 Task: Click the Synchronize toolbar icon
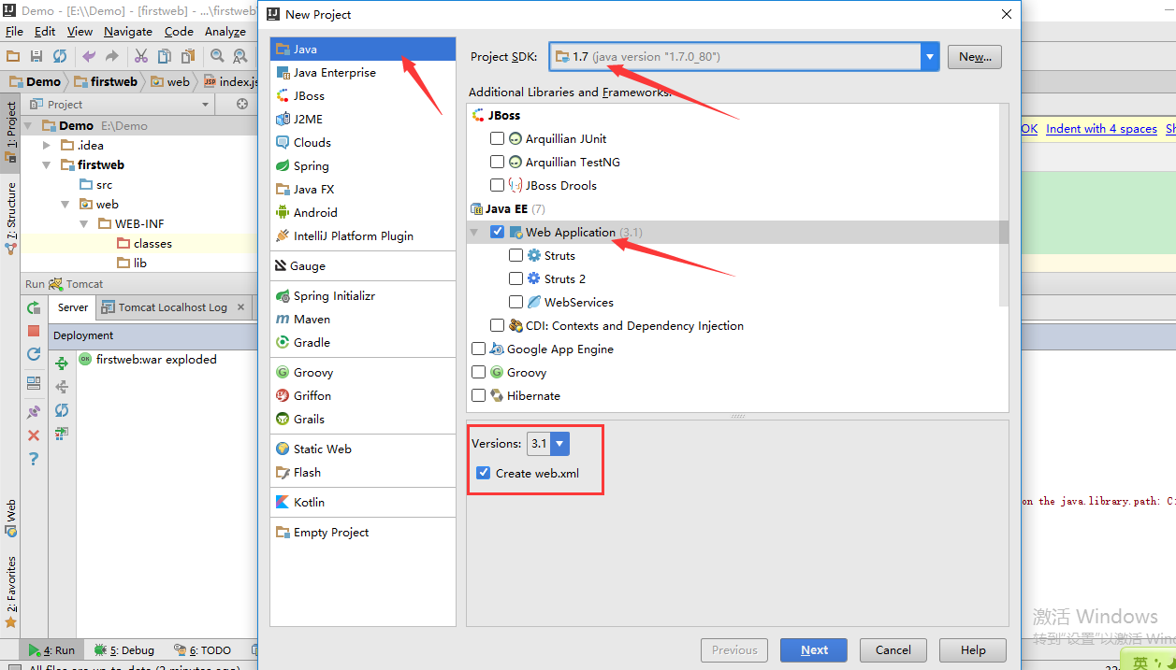tap(60, 56)
